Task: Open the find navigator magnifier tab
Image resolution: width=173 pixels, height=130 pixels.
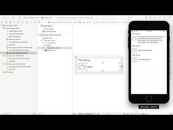Action: pyautogui.click(x=14, y=22)
